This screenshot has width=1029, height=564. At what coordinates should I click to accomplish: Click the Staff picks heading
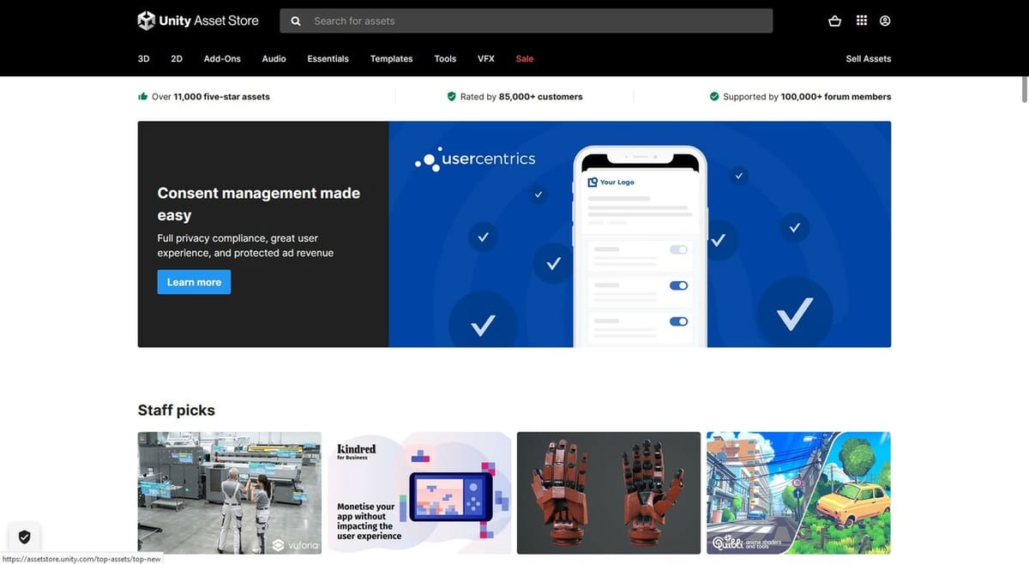[177, 411]
